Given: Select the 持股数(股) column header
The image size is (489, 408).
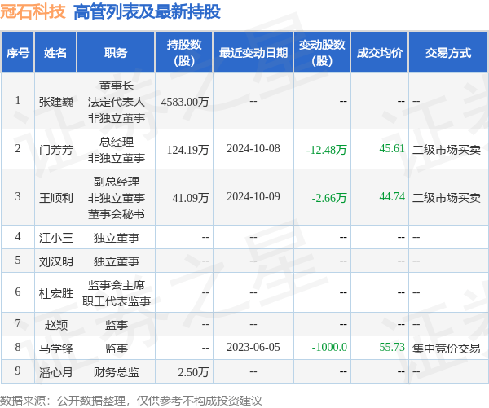Looking at the screenshot, I should coord(184,52).
